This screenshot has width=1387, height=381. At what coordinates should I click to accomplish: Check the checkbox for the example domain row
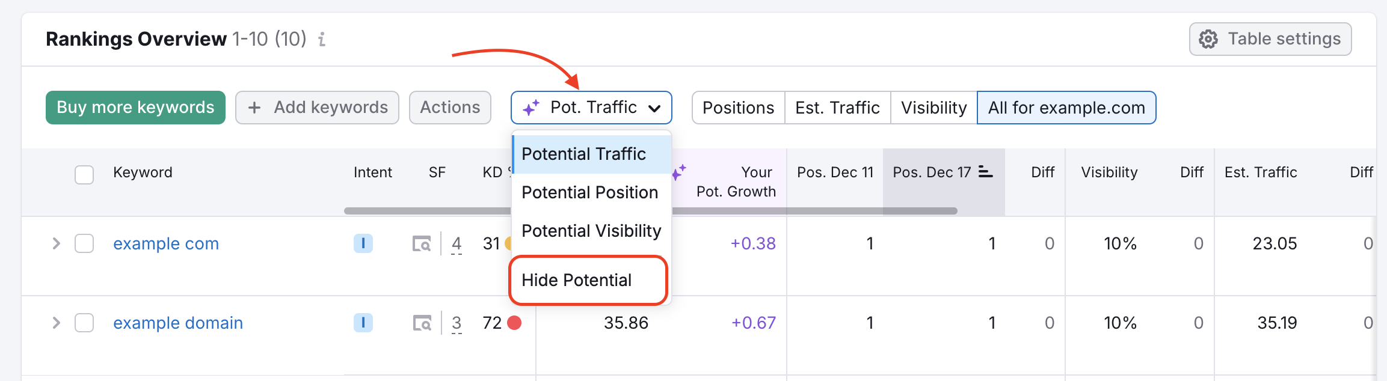pos(84,323)
